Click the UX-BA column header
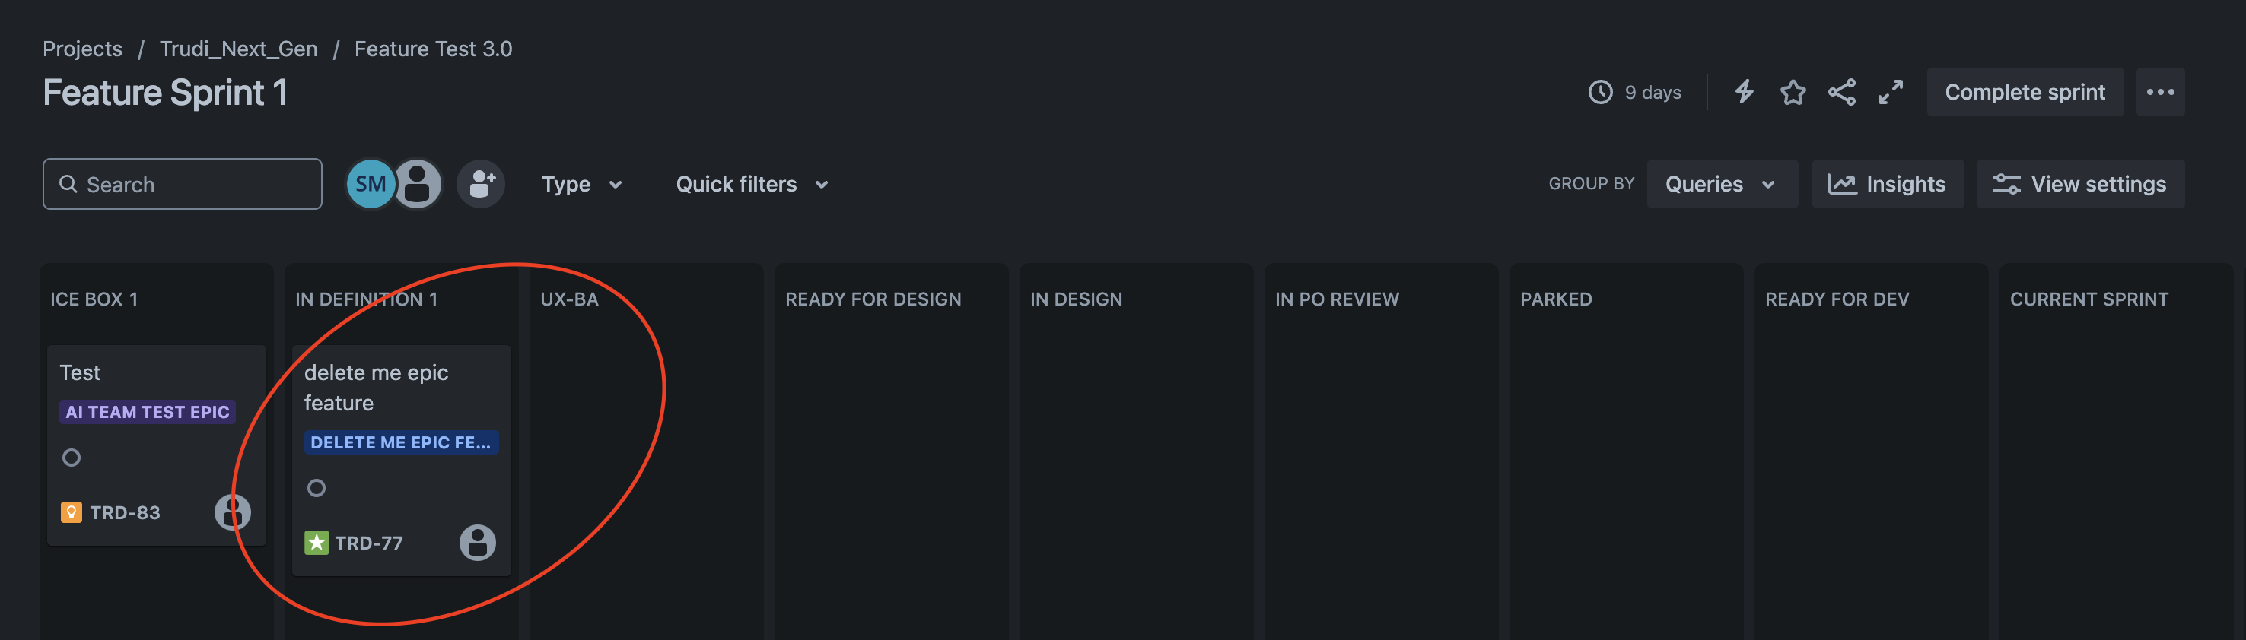The image size is (2246, 640). tap(569, 299)
